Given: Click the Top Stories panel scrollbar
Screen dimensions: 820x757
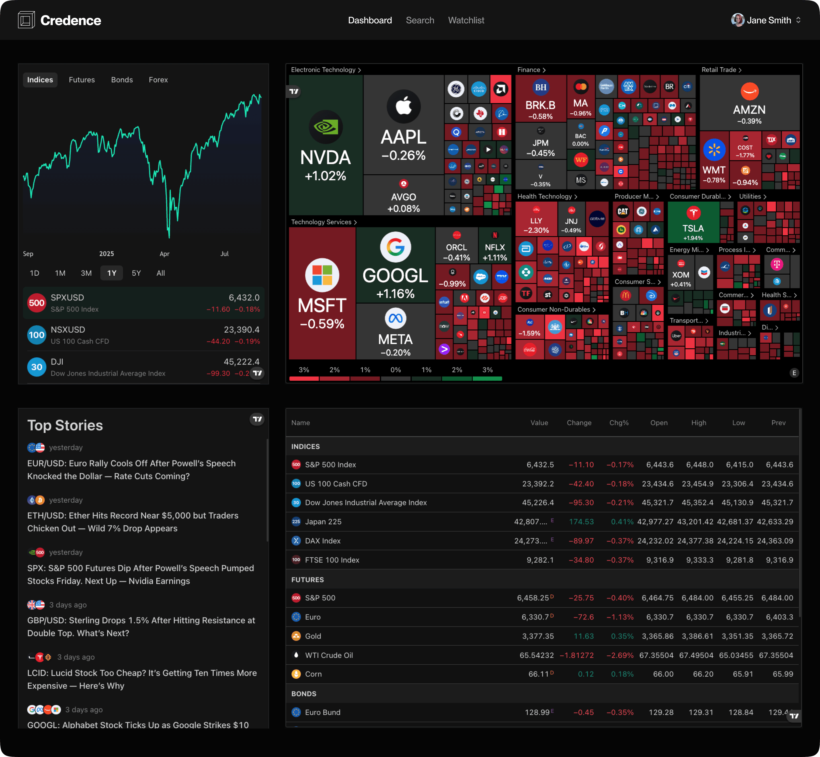Looking at the screenshot, I should click(x=267, y=490).
